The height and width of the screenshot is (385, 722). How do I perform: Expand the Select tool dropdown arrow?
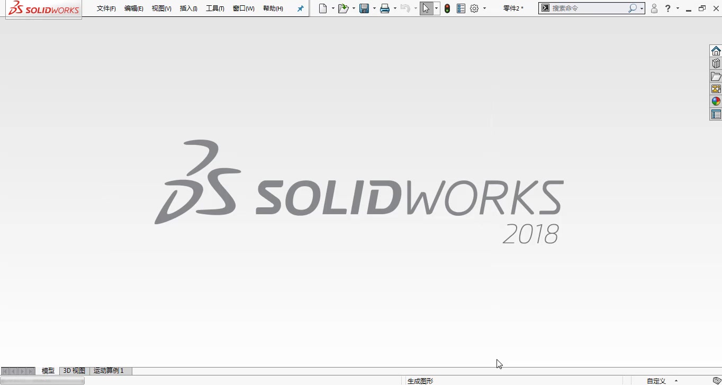coord(437,8)
